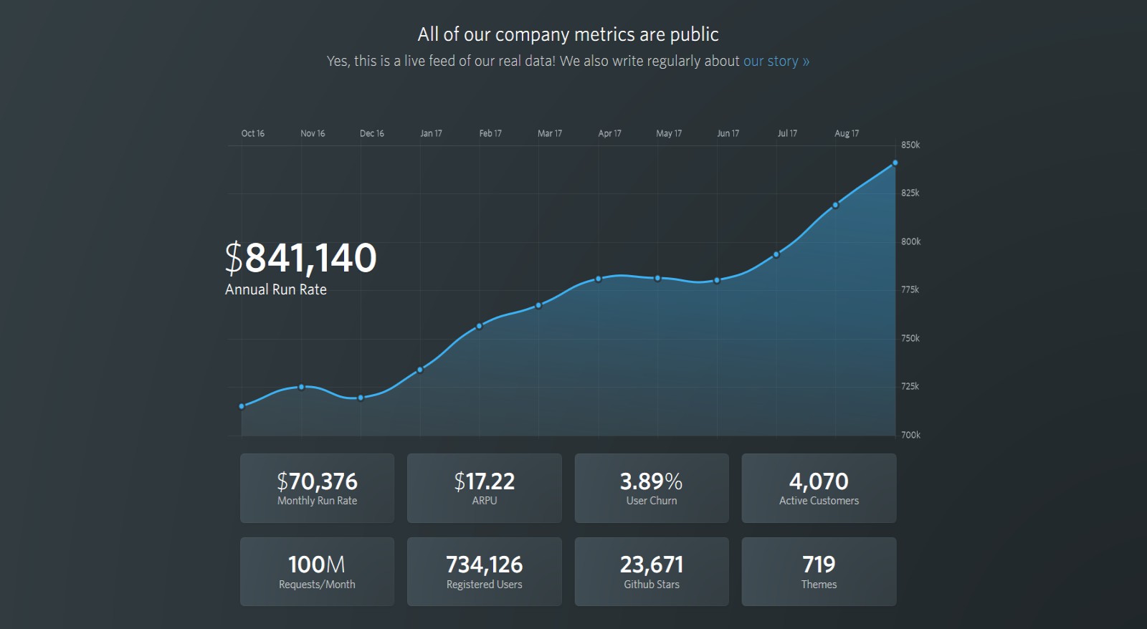The image size is (1147, 629).
Task: Click the $841,140 Annual Run Rate figure
Action: pos(300,258)
